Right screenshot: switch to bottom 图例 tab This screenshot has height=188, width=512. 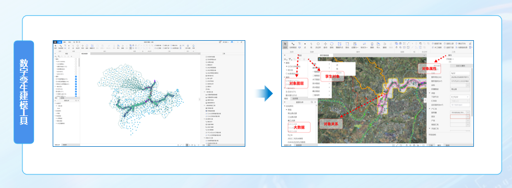coord(448,145)
